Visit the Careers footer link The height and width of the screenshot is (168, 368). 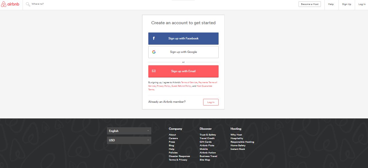pos(173,138)
